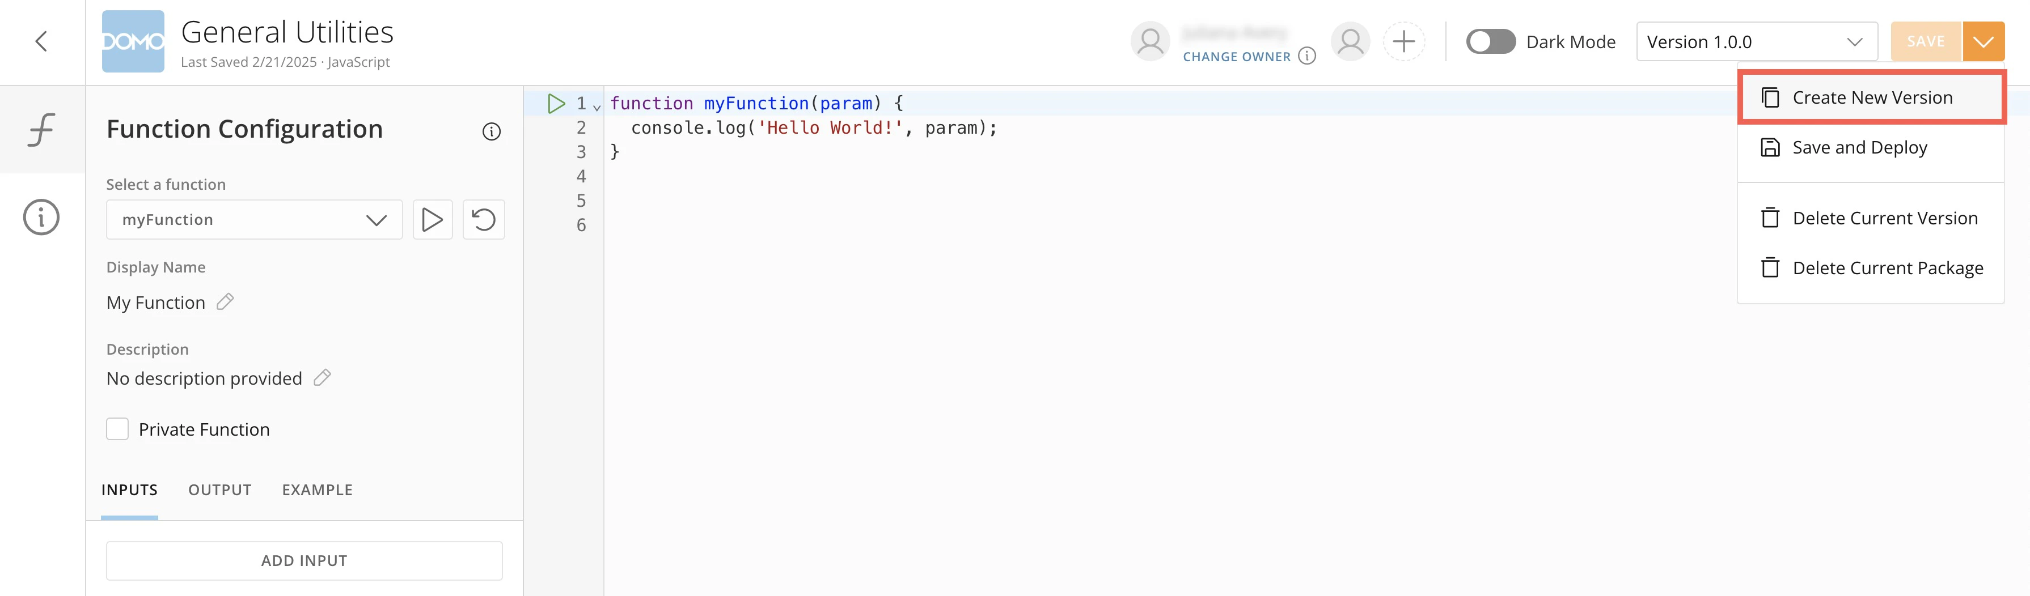This screenshot has width=2030, height=596.
Task: Click the add collaborator plus icon
Action: click(x=1403, y=42)
